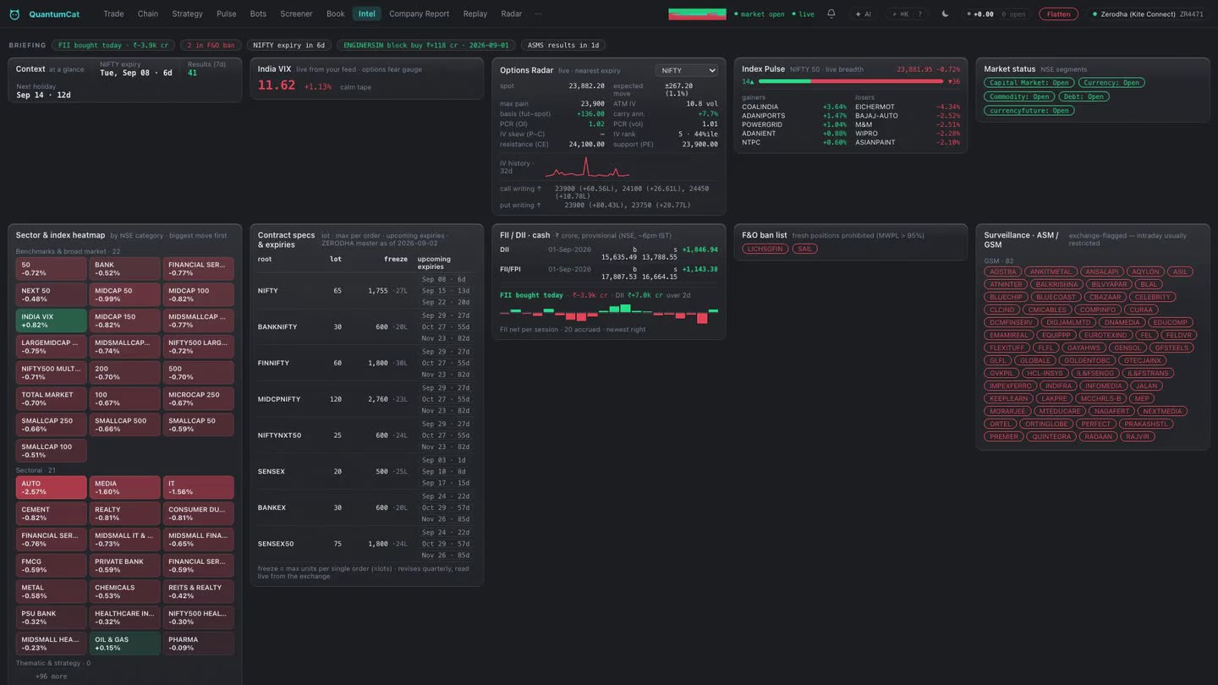Select the BANKEX contract row

[x=367, y=507]
